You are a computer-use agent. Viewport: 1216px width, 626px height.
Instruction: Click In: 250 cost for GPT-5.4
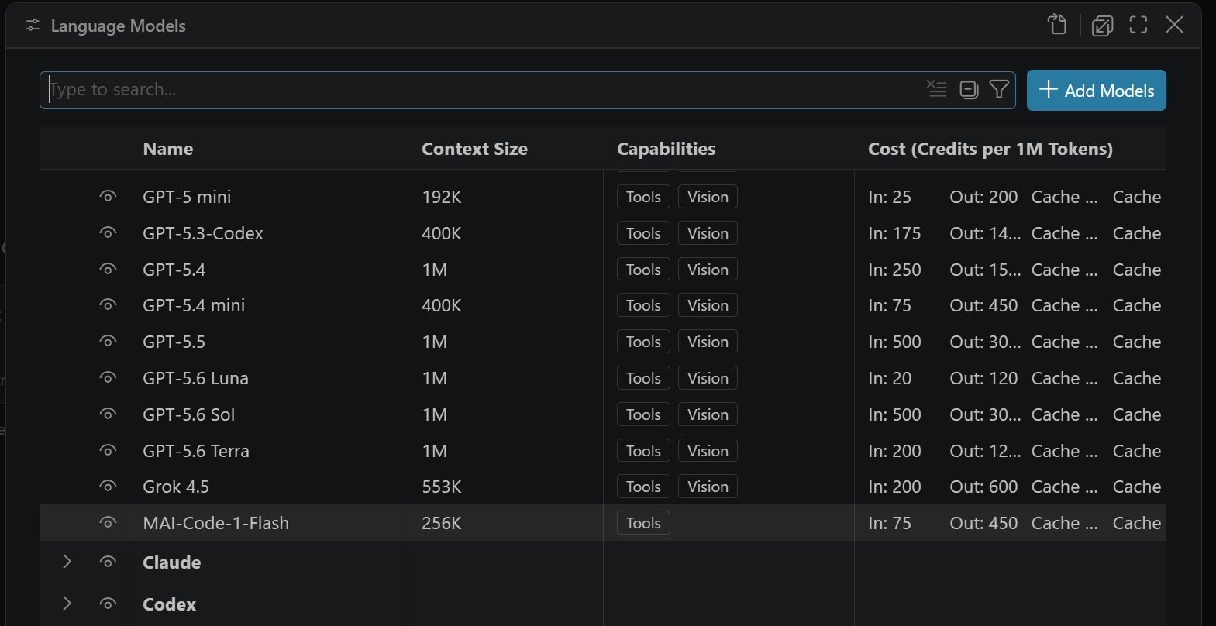(894, 270)
